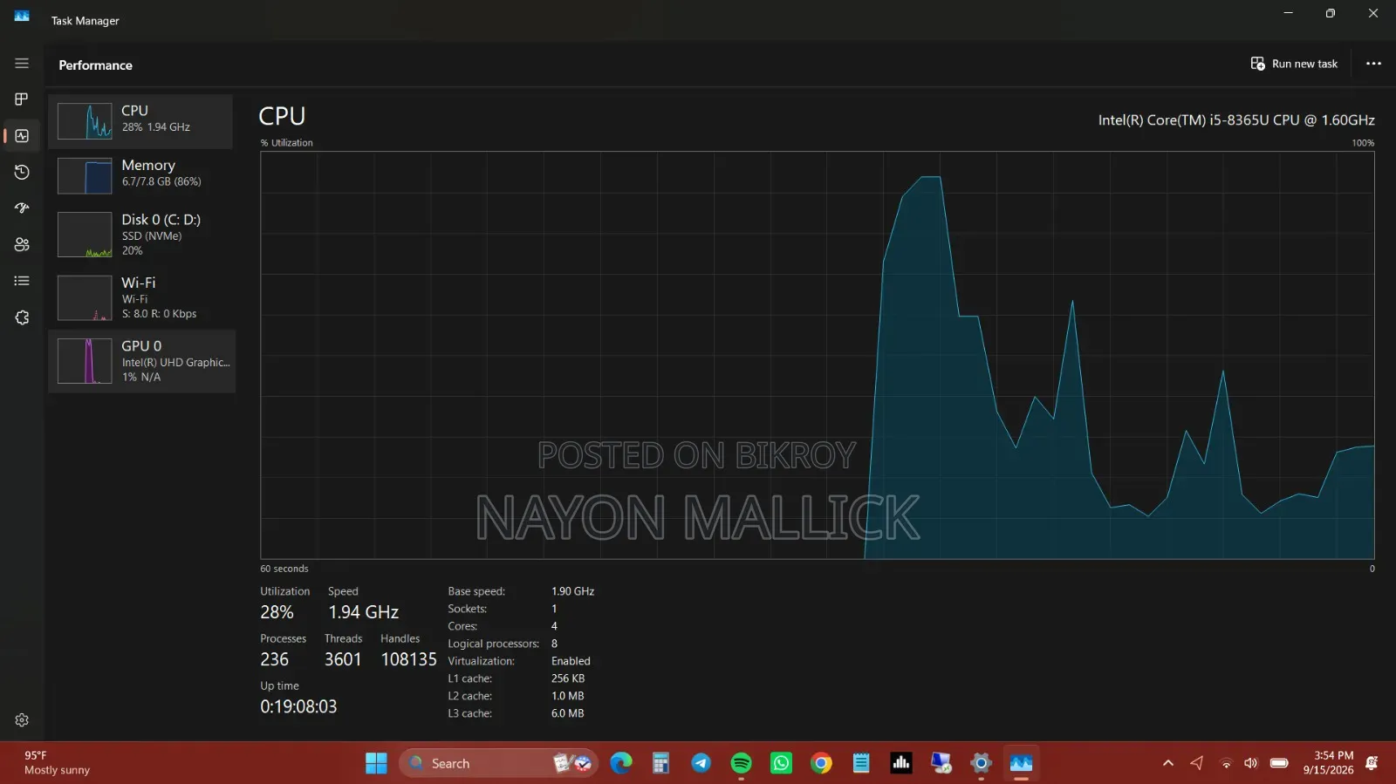Open Spotify from the taskbar
Screen dimensions: 1396x784
tap(741, 763)
